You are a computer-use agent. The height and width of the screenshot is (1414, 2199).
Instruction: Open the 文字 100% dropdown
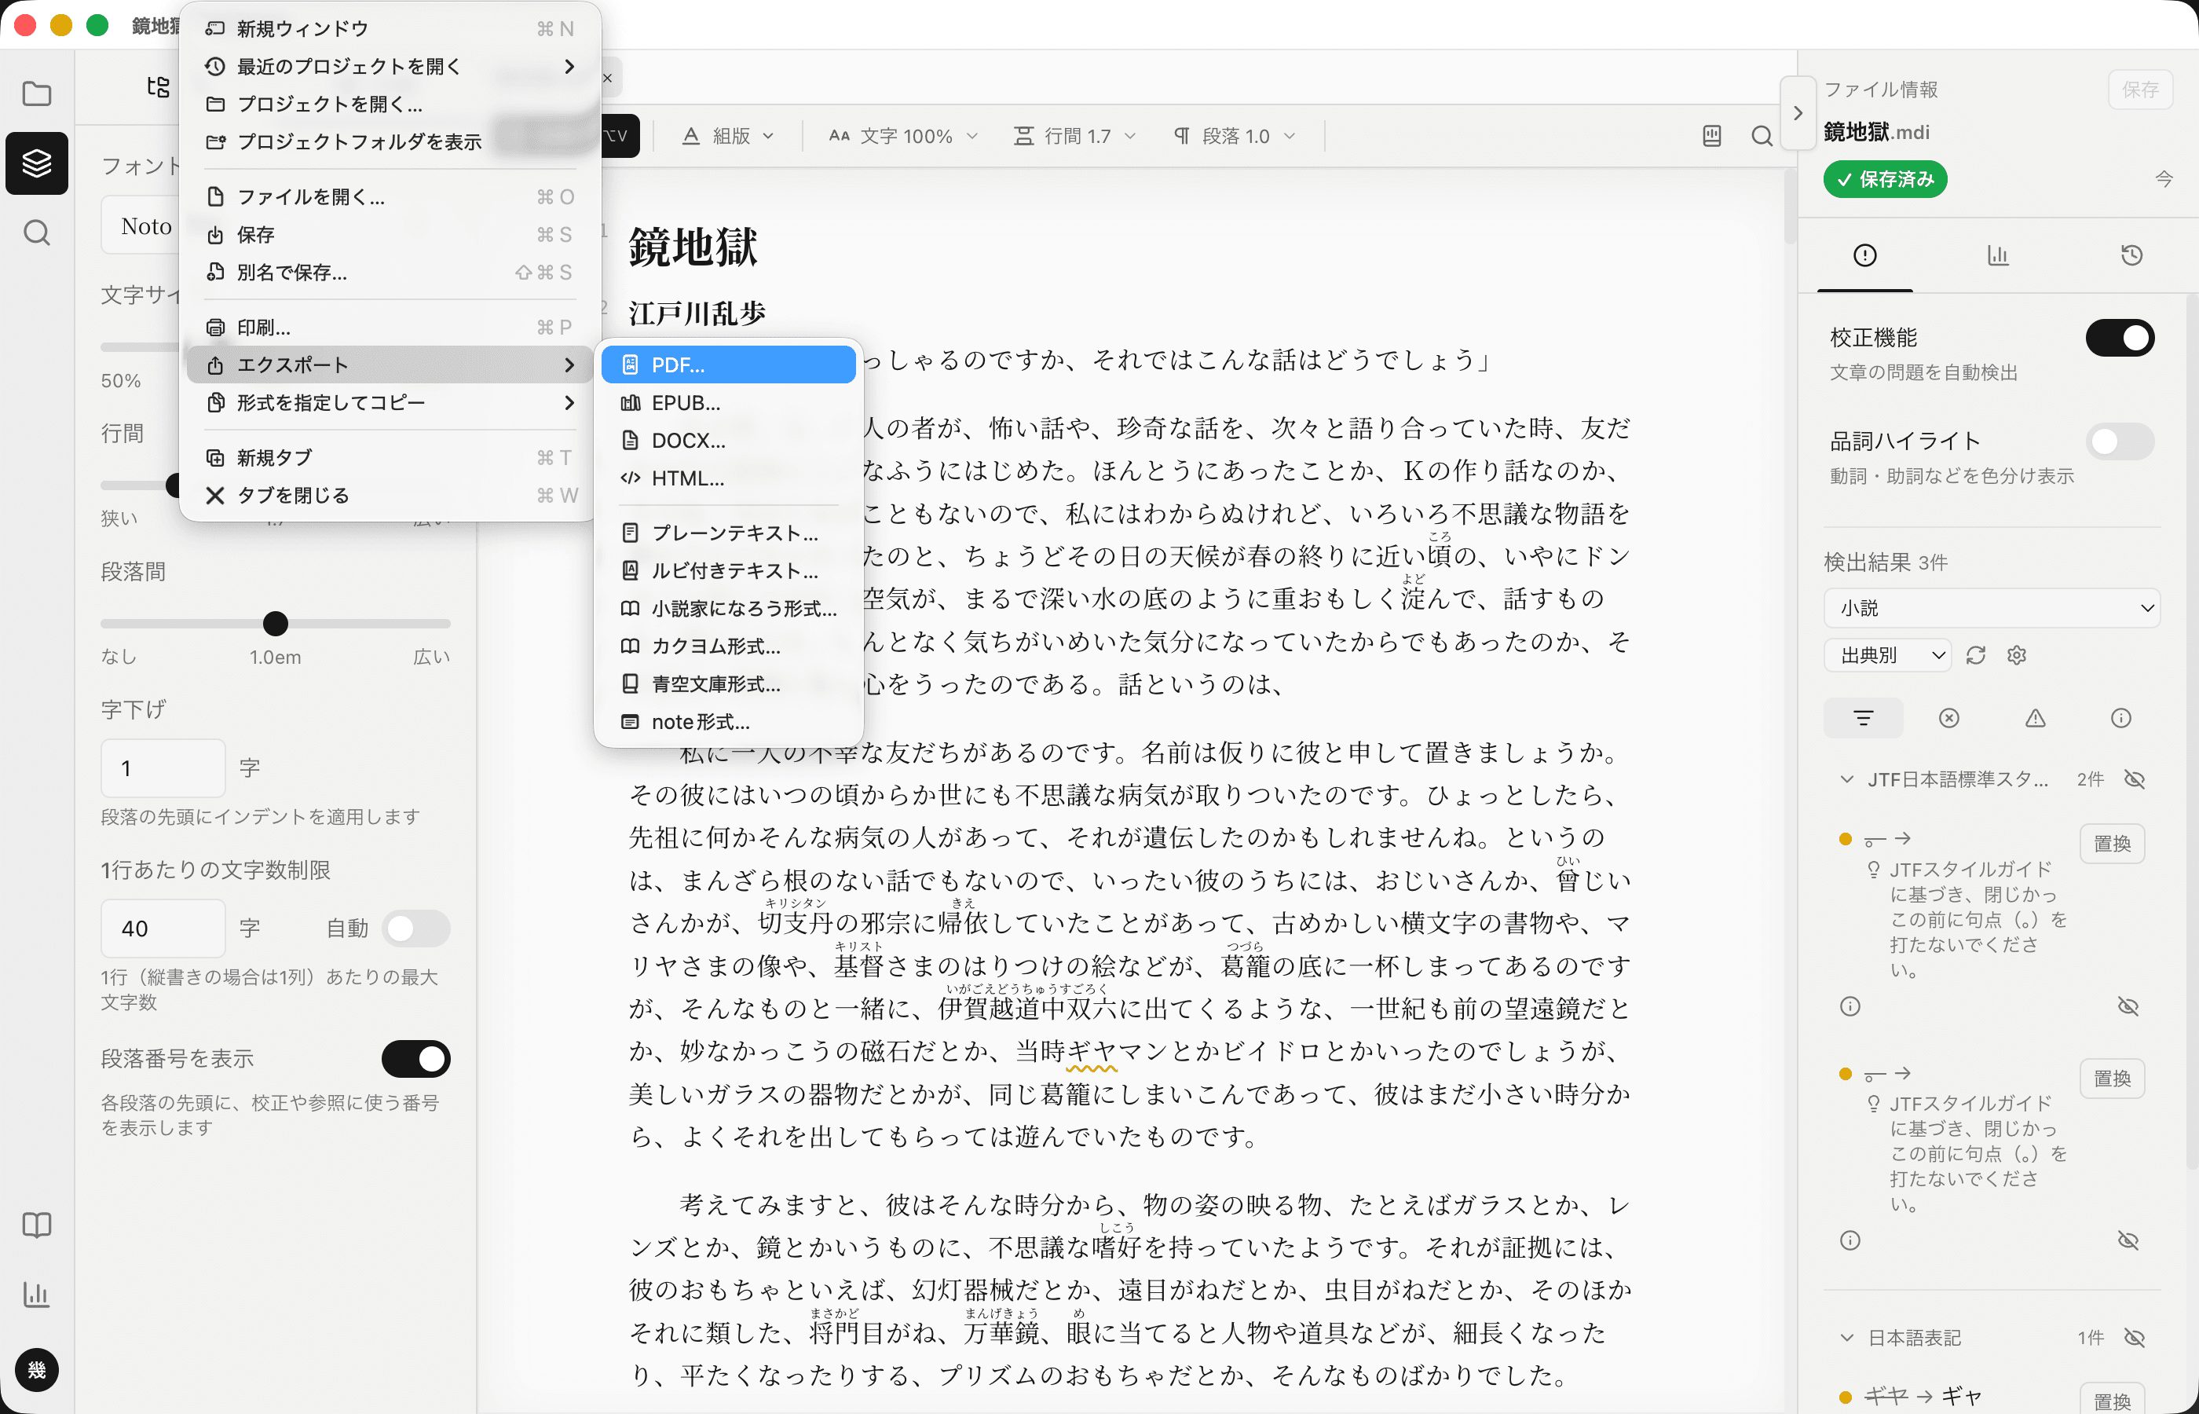[x=904, y=136]
